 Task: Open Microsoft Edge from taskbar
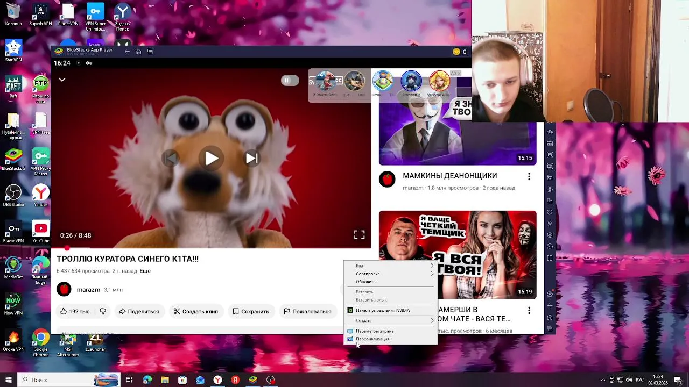pos(147,380)
